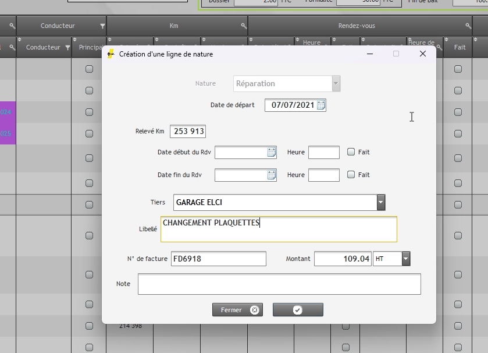Close the Création d'une ligne de nature dialog
Image resolution: width=488 pixels, height=353 pixels.
[423, 54]
